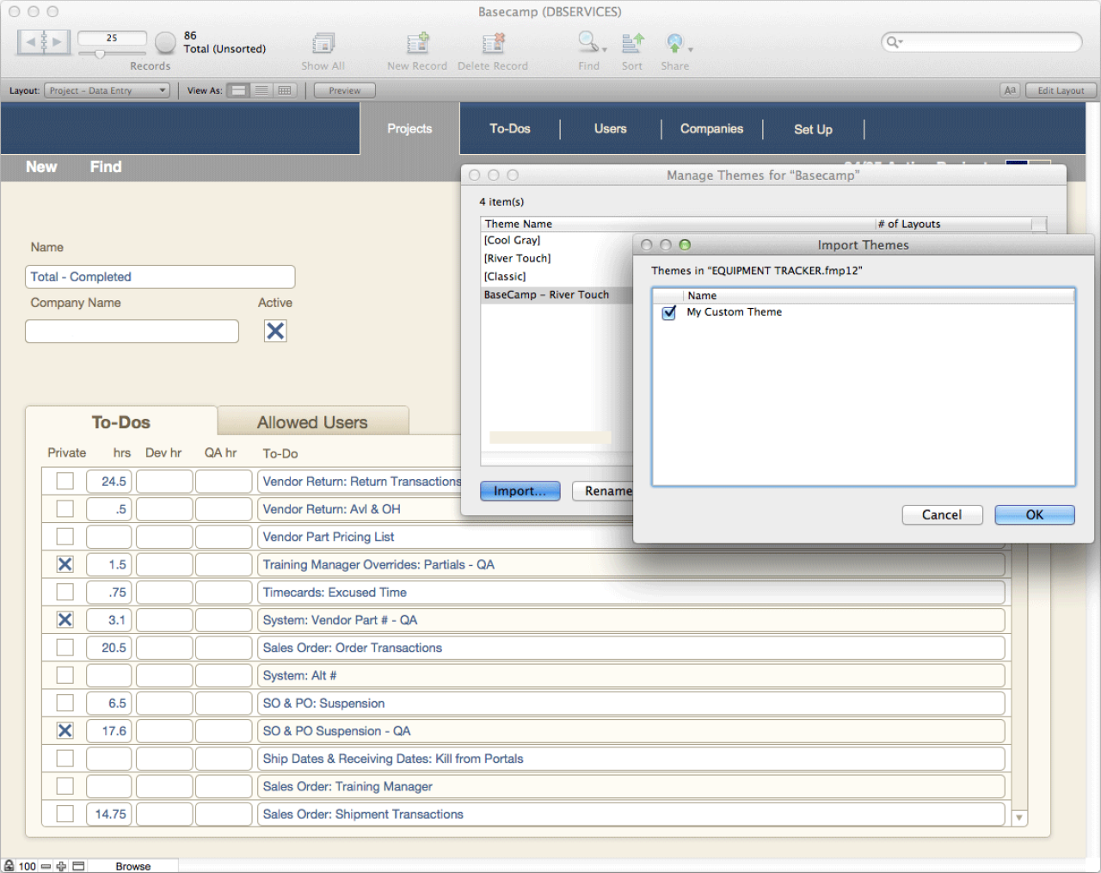
Task: Open the Layout dropdown menu
Action: click(108, 90)
